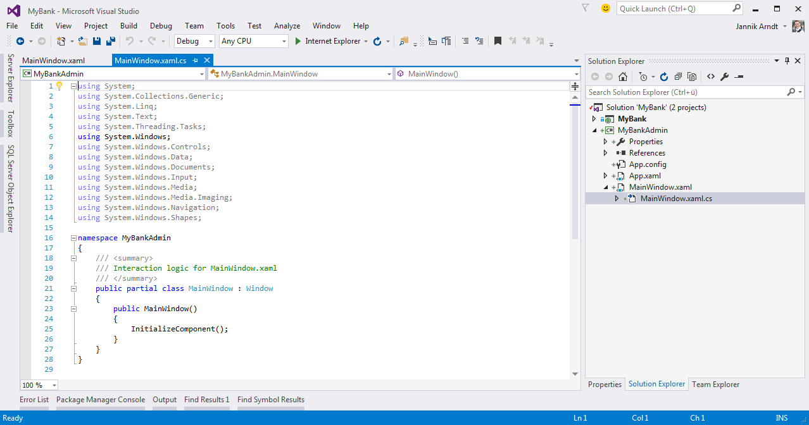Save the current file with single disk icon
809x425 pixels.
tap(97, 41)
